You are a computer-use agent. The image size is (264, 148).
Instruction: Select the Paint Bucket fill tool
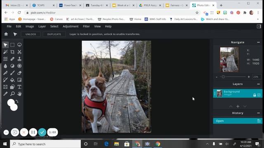pos(12,80)
